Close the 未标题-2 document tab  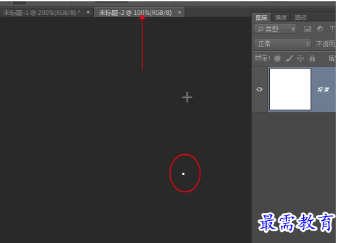coord(179,12)
